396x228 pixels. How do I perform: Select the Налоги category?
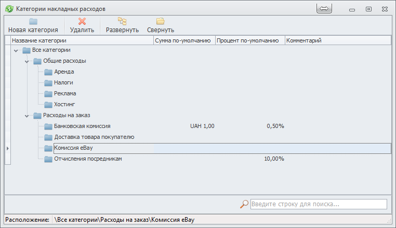(x=63, y=83)
